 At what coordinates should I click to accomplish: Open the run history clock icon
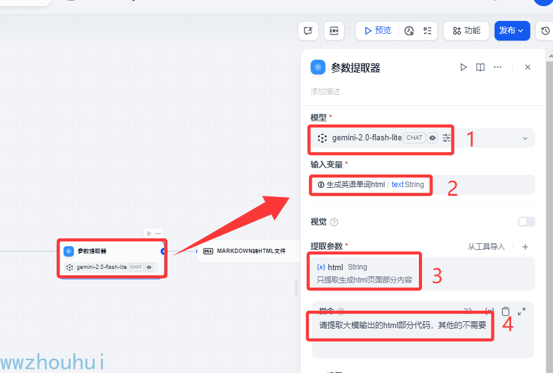(x=409, y=31)
